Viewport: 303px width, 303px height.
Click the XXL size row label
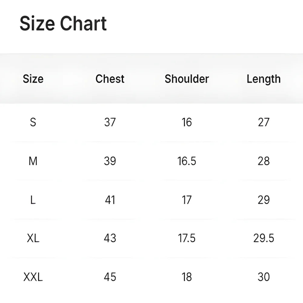pyautogui.click(x=33, y=277)
